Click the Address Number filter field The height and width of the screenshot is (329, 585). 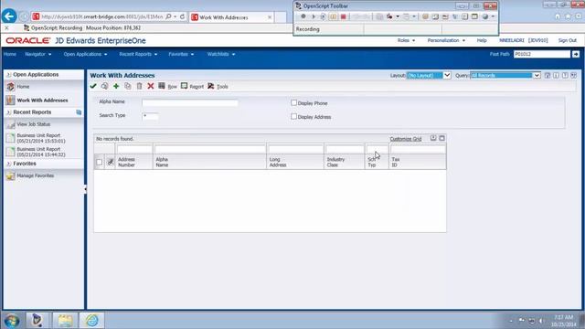point(134,149)
